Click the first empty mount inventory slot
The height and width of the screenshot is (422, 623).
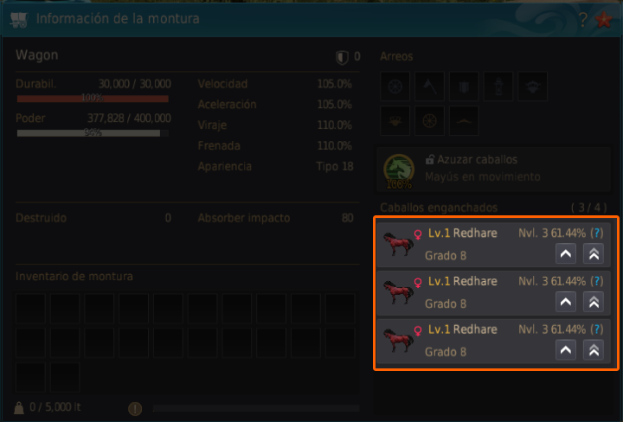click(x=30, y=309)
